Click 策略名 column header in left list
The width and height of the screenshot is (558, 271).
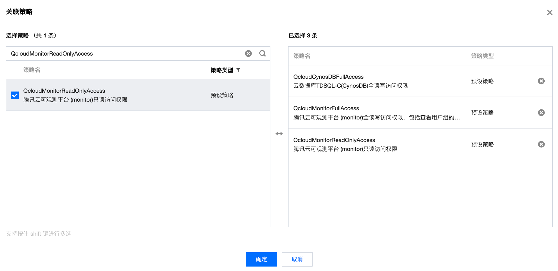[x=32, y=70]
